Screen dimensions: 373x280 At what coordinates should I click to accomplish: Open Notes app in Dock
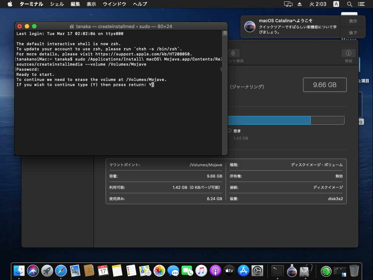(x=117, y=271)
